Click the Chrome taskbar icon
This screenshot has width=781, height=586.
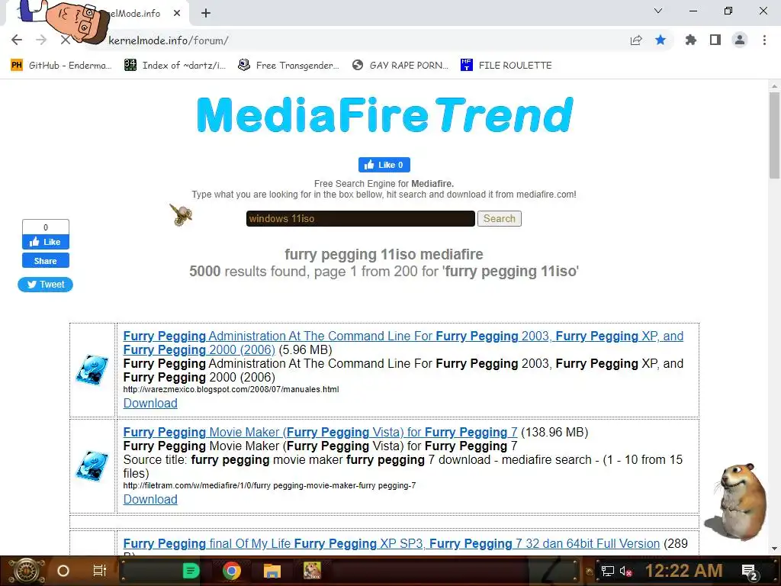(x=232, y=571)
